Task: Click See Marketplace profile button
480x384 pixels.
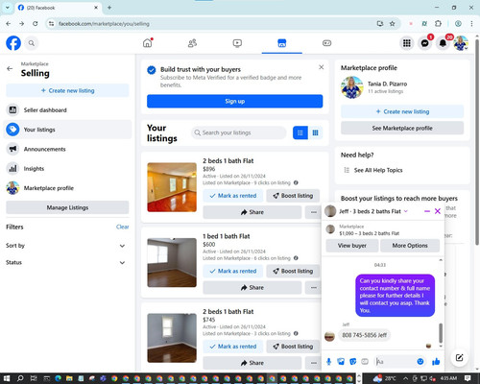Action: pos(402,129)
